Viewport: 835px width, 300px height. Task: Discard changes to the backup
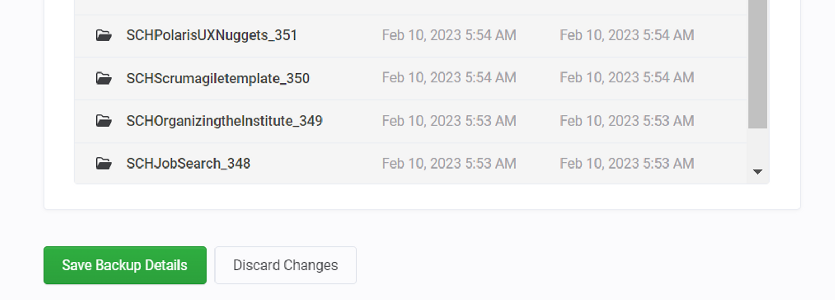[x=285, y=265]
